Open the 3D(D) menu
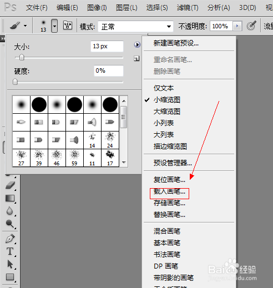The width and height of the screenshot is (273, 288). point(247,8)
